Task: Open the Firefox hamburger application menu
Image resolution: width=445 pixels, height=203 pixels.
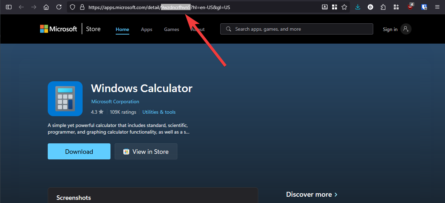Action: tap(437, 7)
